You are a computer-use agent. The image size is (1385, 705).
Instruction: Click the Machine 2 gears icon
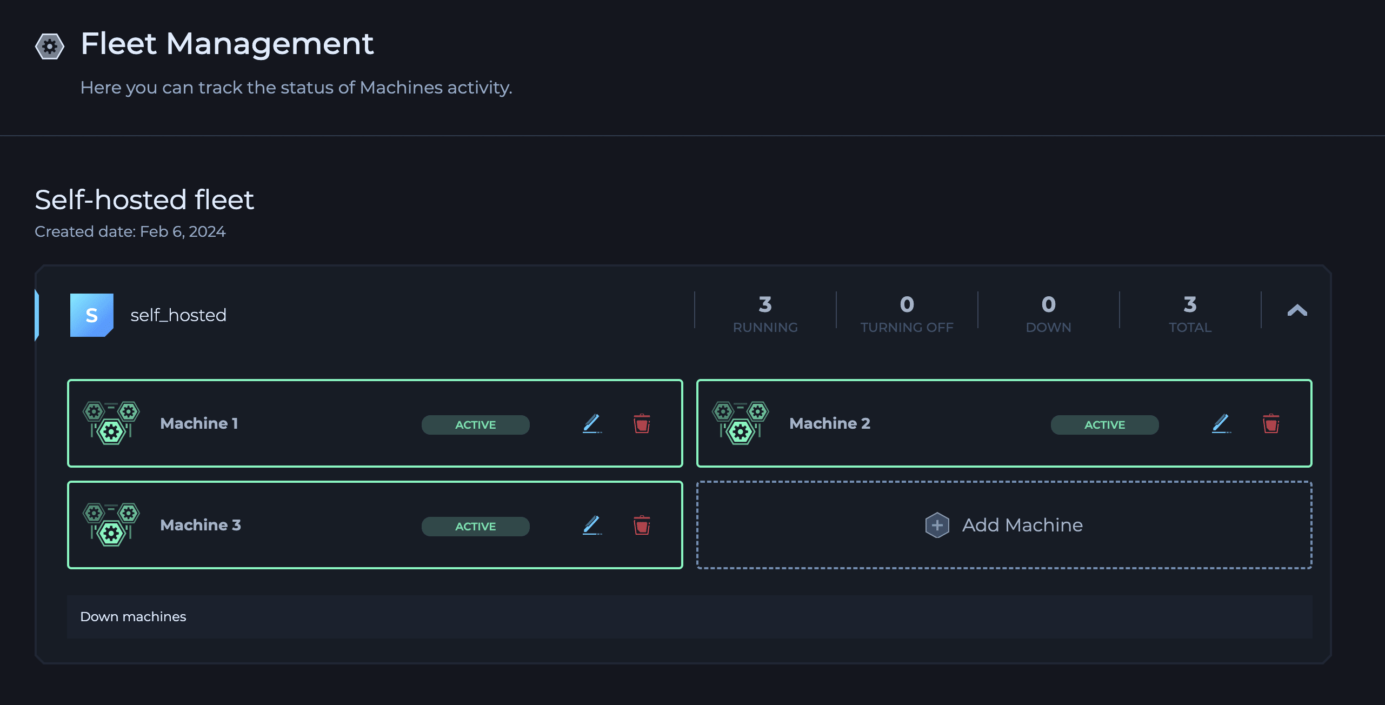pyautogui.click(x=741, y=423)
